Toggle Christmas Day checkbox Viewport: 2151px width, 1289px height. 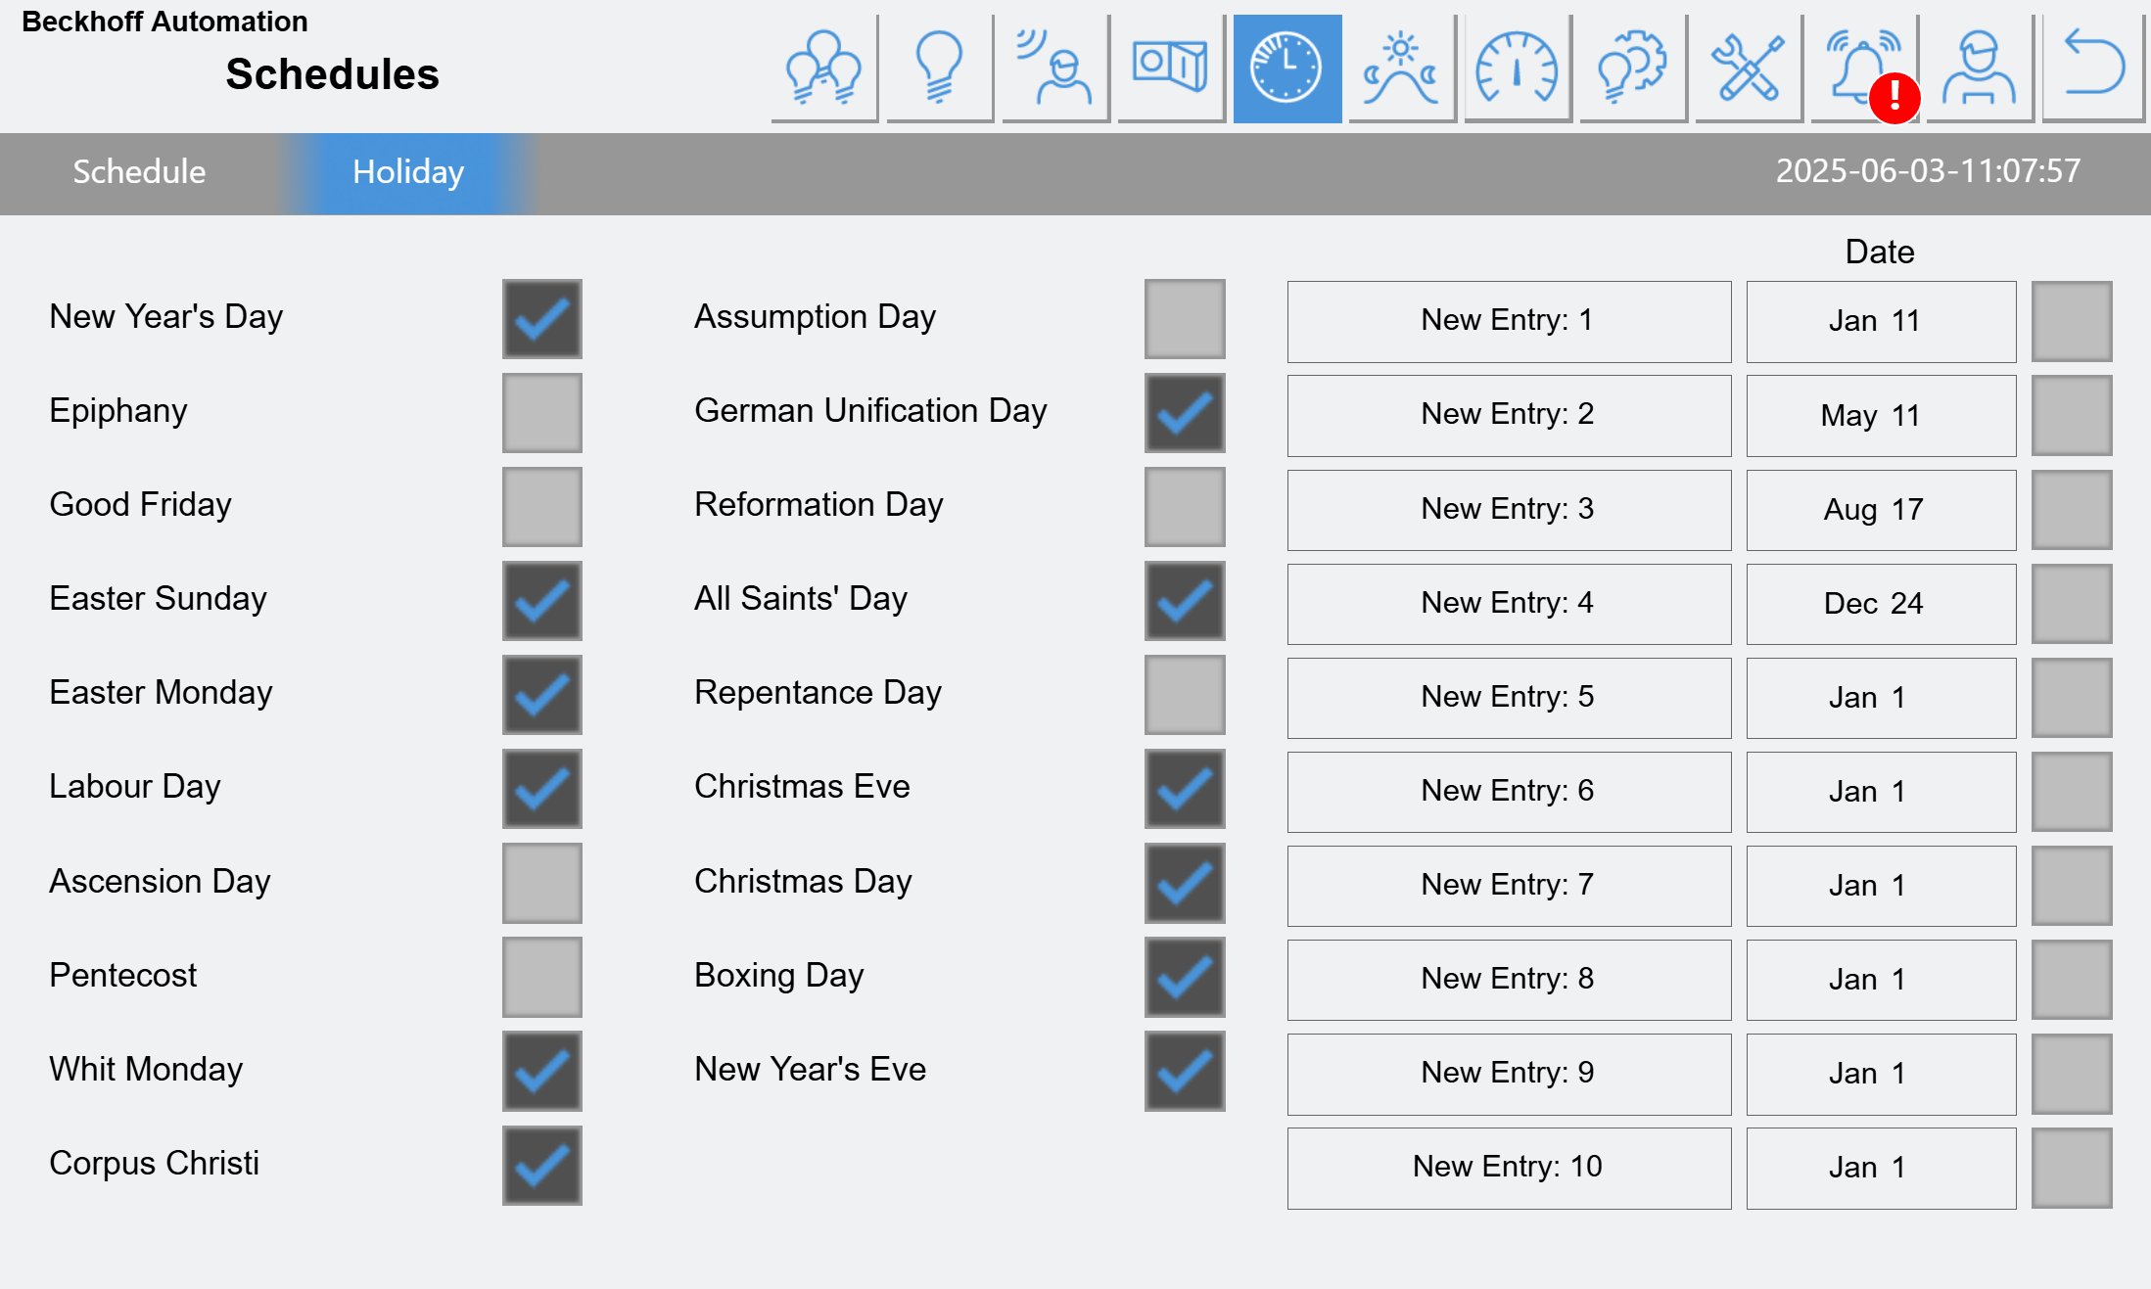coord(1185,883)
